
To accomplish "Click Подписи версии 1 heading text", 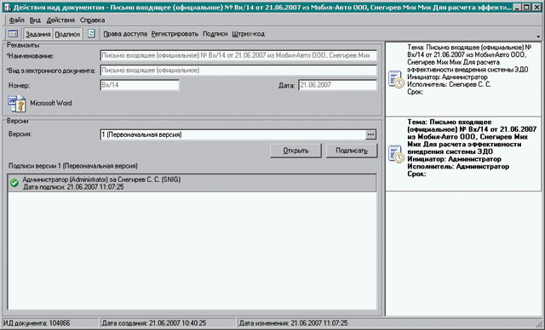I will 73,166.
